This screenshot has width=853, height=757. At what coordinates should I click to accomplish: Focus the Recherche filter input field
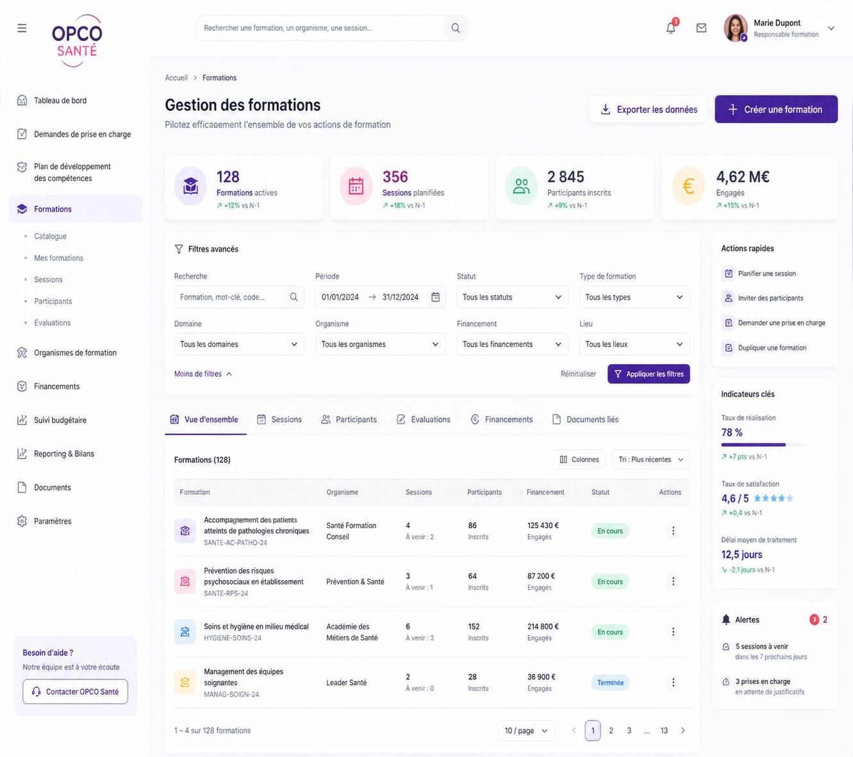tap(240, 297)
